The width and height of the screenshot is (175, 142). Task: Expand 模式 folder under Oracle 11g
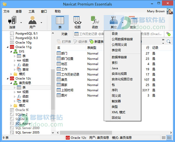[x=11, y=74]
